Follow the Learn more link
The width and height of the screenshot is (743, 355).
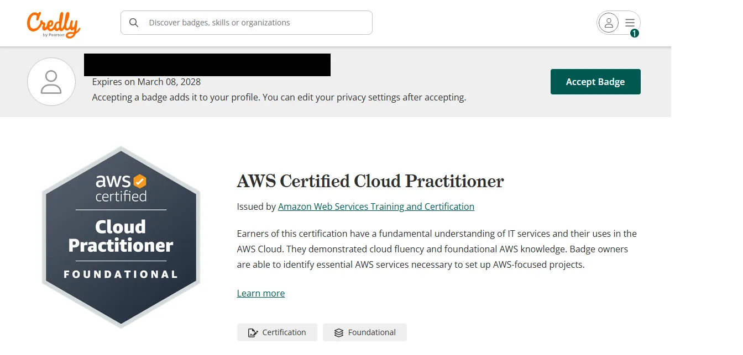pos(260,293)
